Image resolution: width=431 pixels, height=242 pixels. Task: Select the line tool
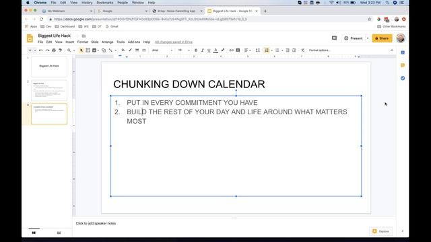click(x=110, y=50)
